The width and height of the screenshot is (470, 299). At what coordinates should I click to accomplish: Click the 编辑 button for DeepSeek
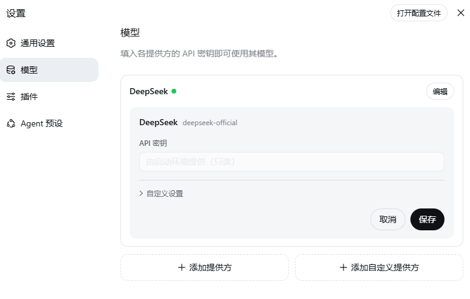click(x=440, y=91)
